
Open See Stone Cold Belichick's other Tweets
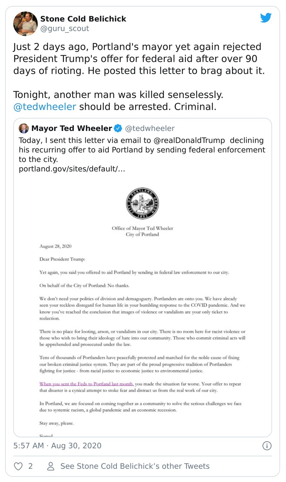[x=135, y=466]
